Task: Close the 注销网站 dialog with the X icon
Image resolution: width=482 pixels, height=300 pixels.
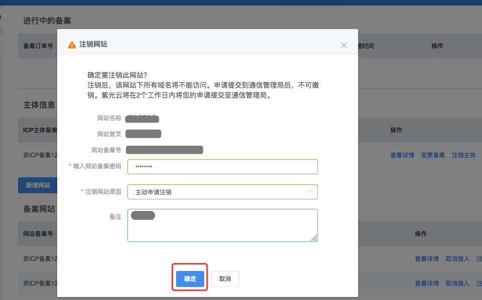Action: (344, 45)
